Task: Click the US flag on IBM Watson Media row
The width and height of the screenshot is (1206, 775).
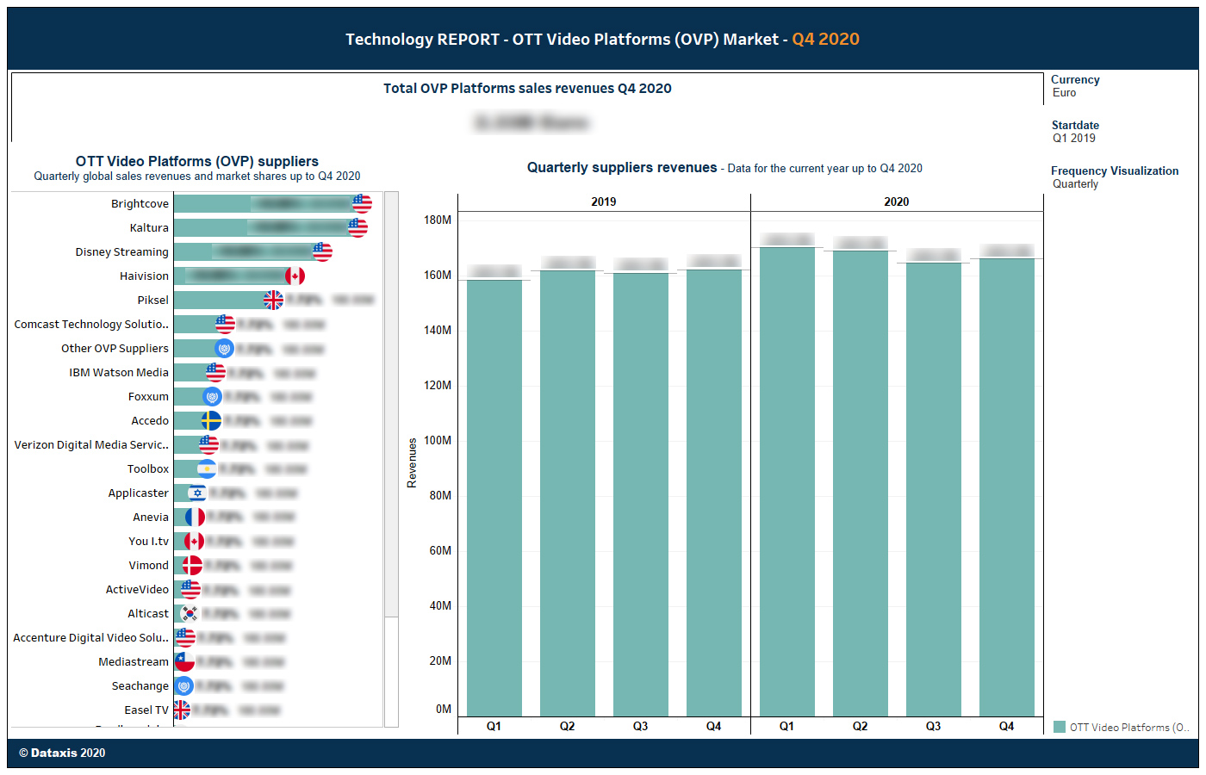Action: click(x=215, y=372)
